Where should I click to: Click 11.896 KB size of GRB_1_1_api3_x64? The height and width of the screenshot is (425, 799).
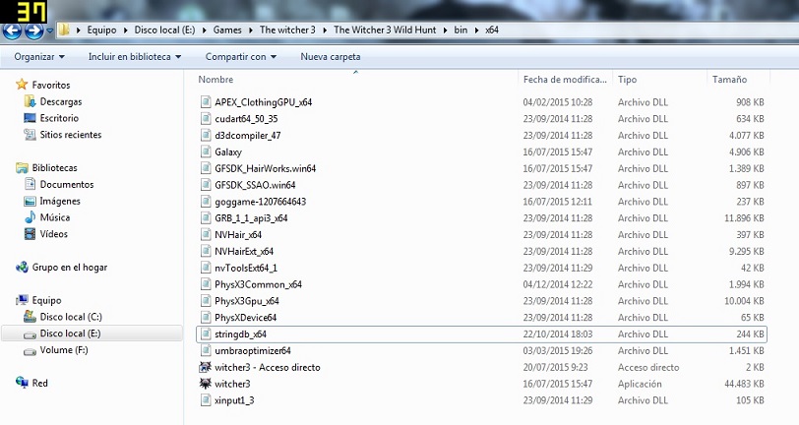point(744,218)
